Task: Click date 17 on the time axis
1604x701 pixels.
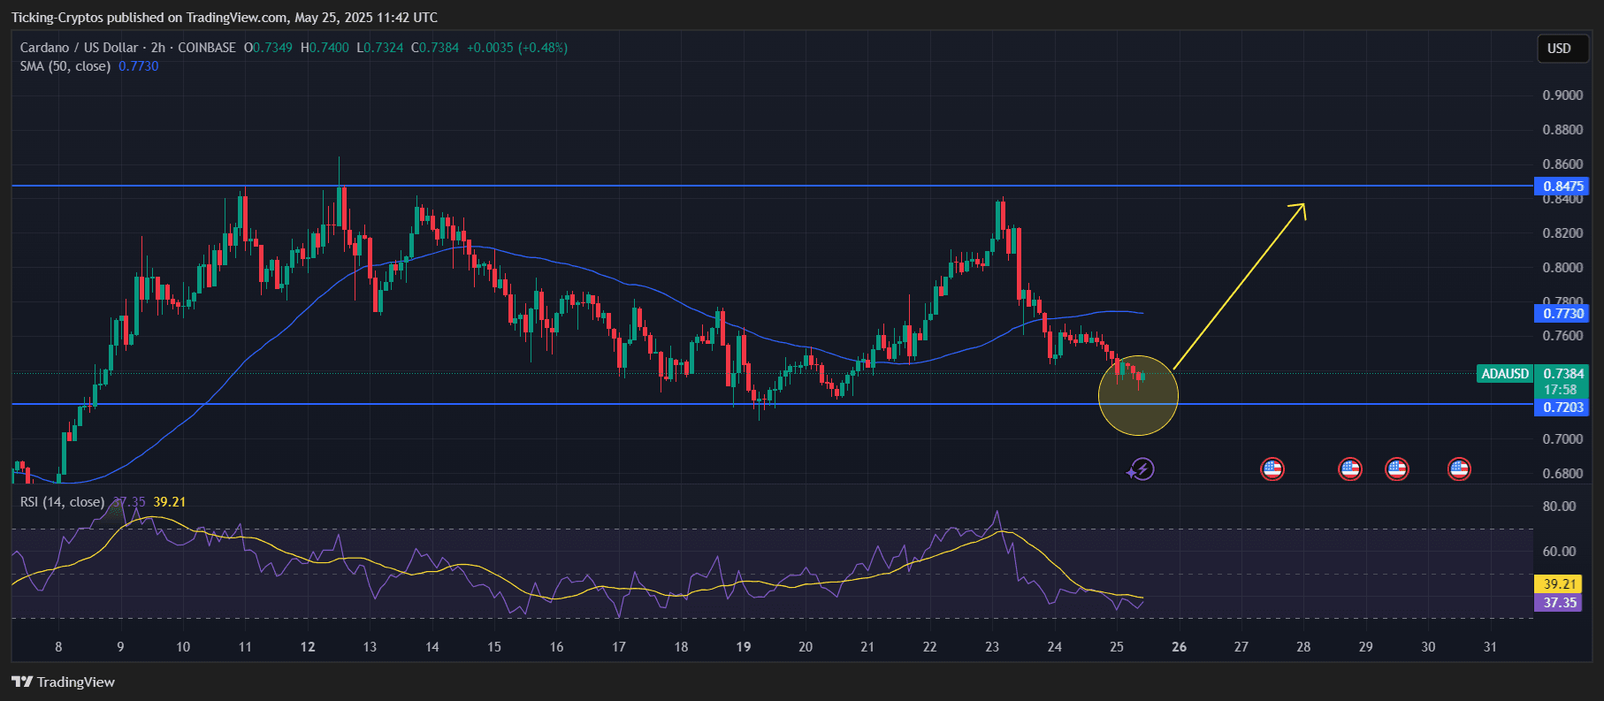Action: [x=619, y=647]
